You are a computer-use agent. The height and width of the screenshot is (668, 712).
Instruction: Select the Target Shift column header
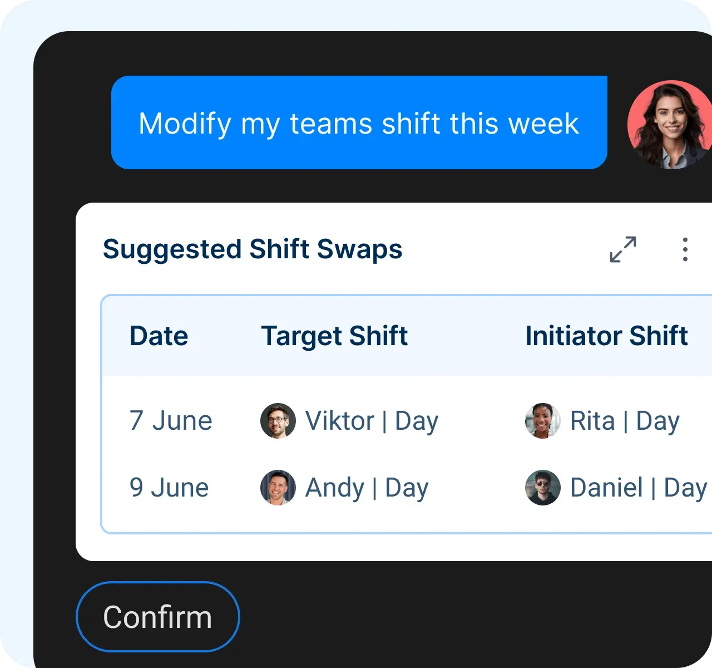pos(334,336)
